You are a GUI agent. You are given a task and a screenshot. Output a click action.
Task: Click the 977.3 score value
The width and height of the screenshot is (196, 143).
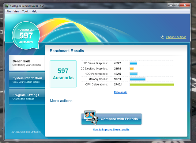118,79
